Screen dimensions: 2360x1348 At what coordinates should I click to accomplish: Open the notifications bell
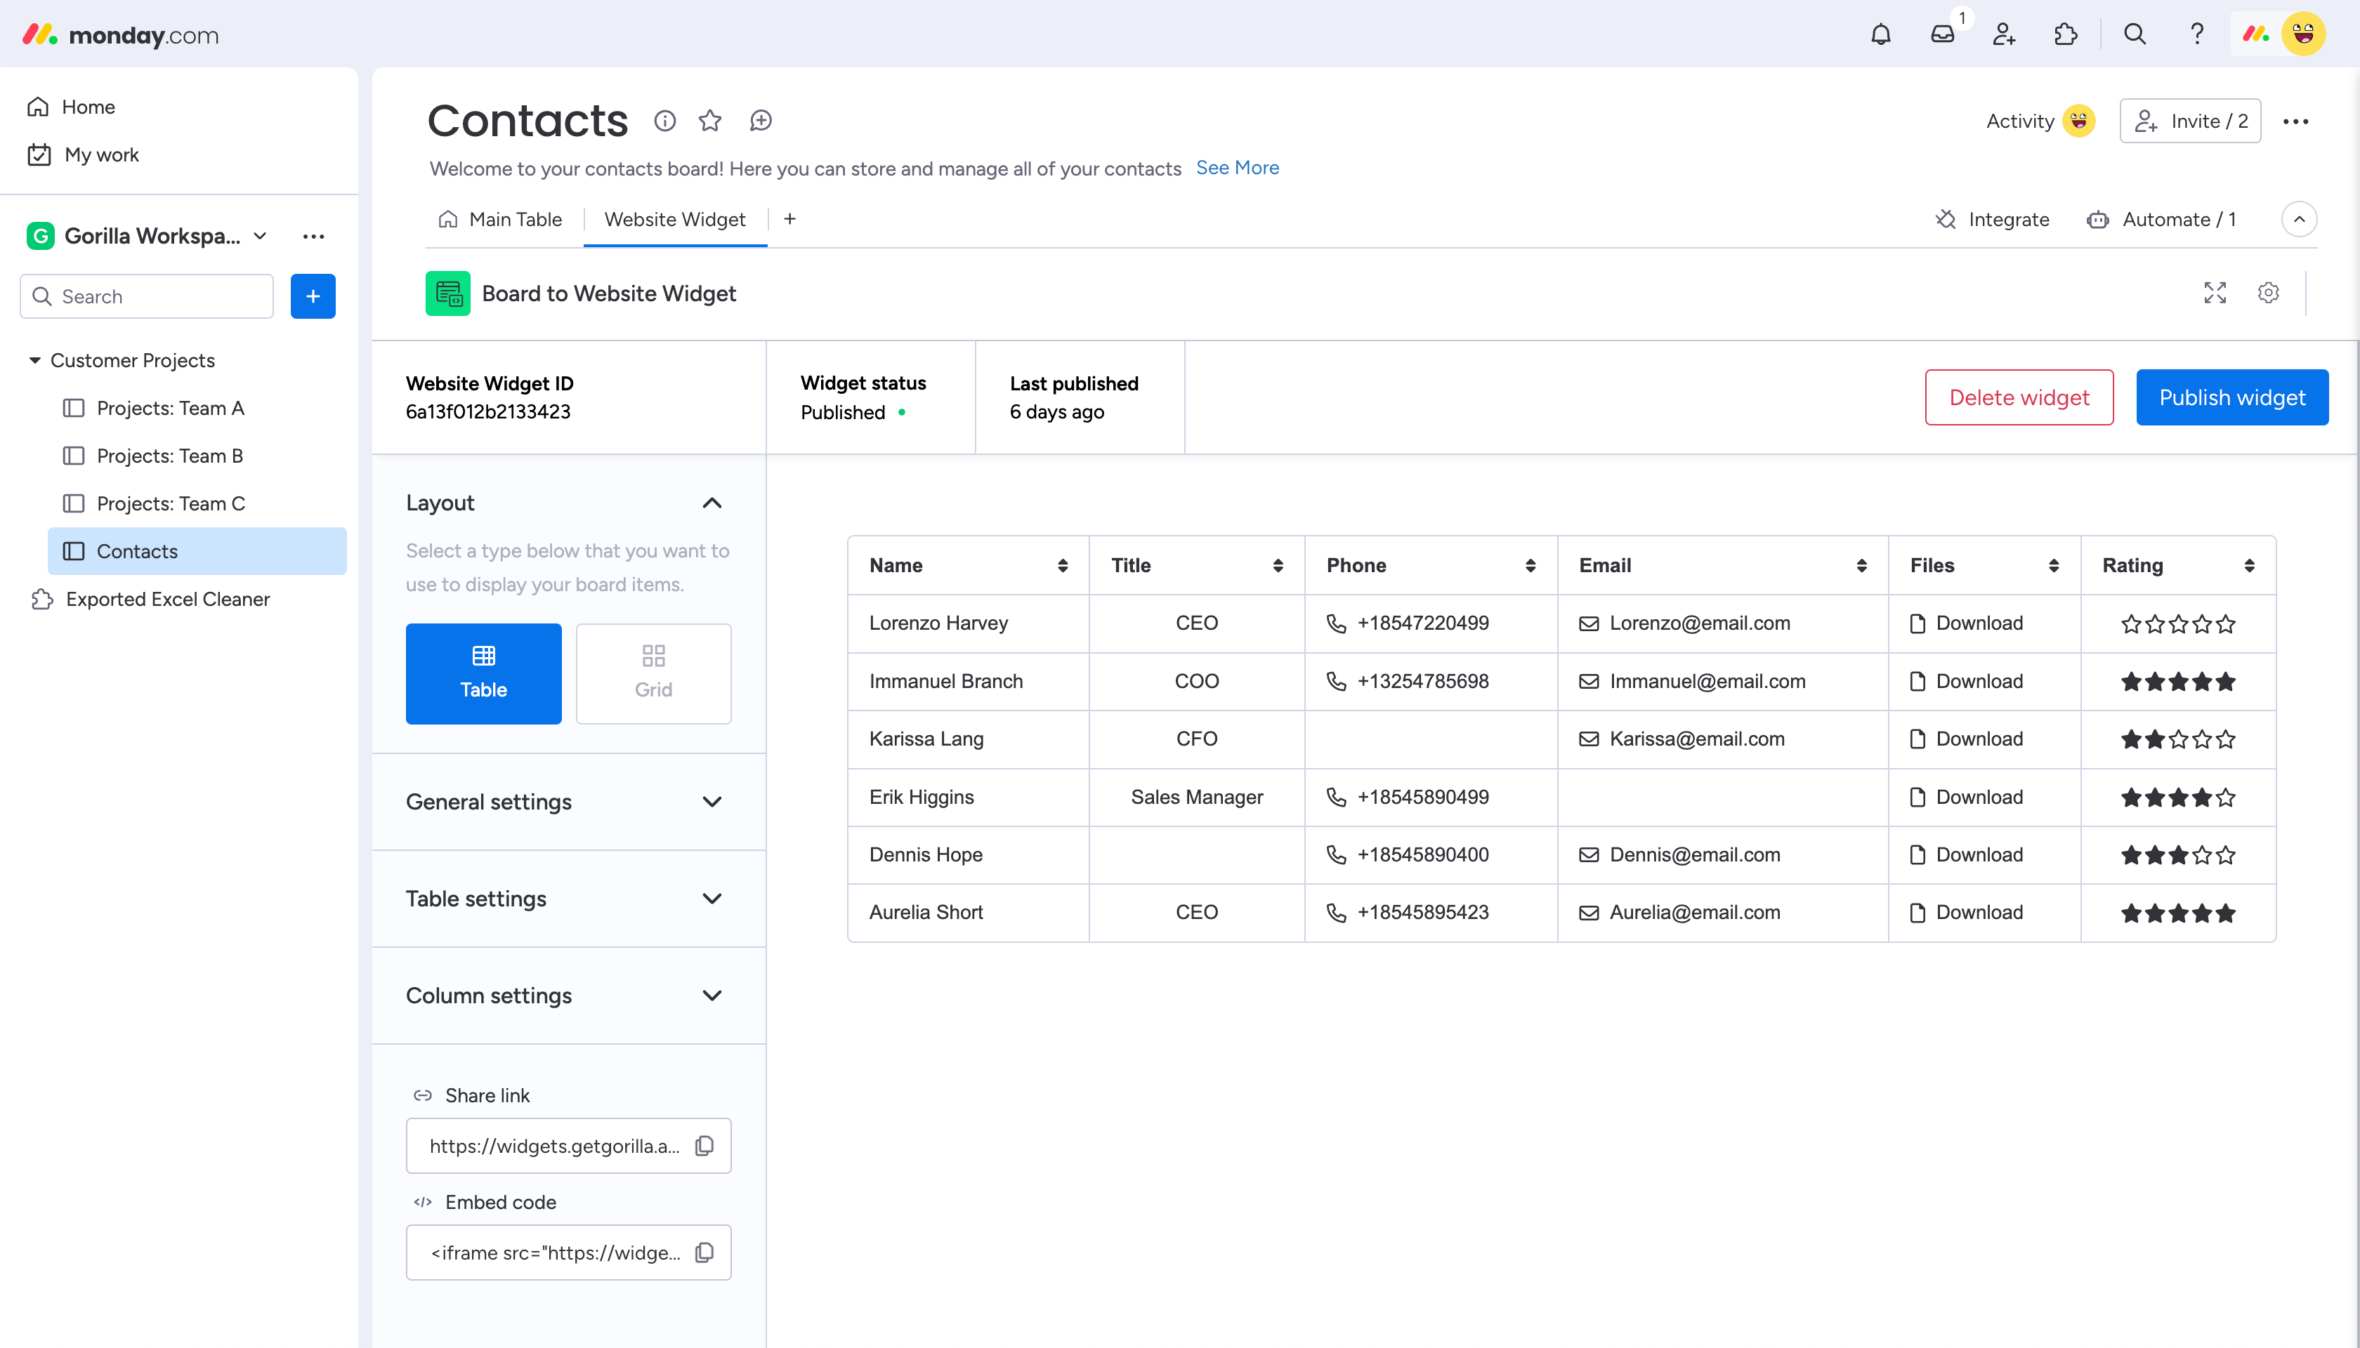point(1880,35)
